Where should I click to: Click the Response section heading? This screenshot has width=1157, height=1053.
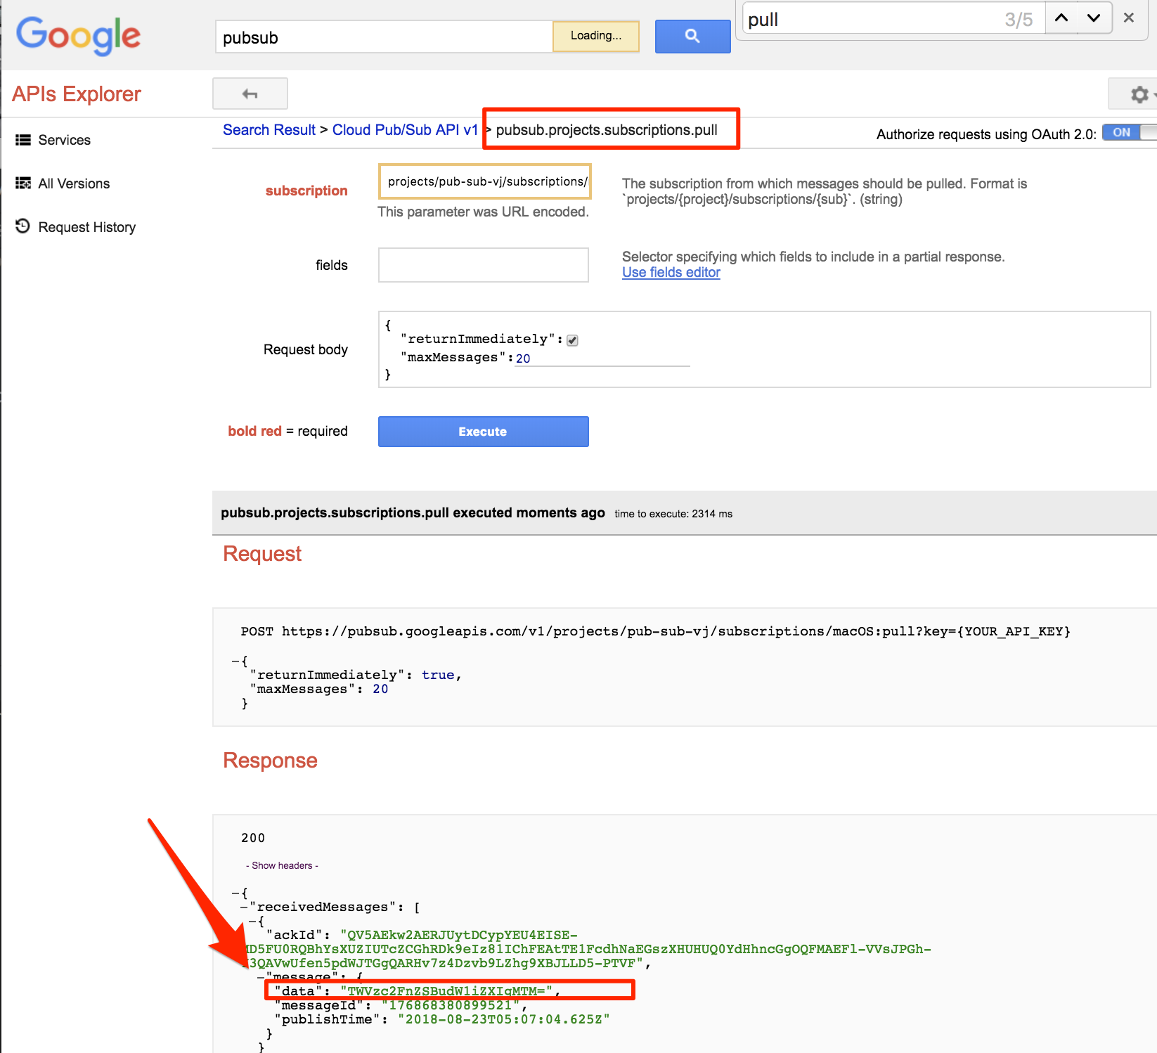pyautogui.click(x=270, y=761)
